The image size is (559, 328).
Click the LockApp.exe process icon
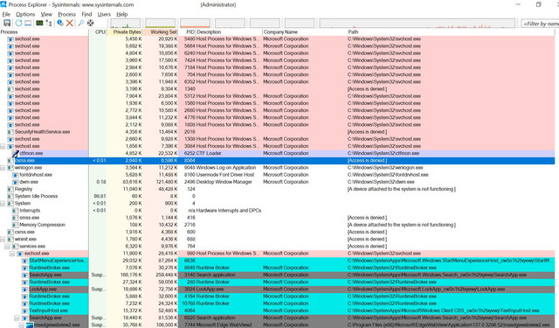[x=24, y=290]
